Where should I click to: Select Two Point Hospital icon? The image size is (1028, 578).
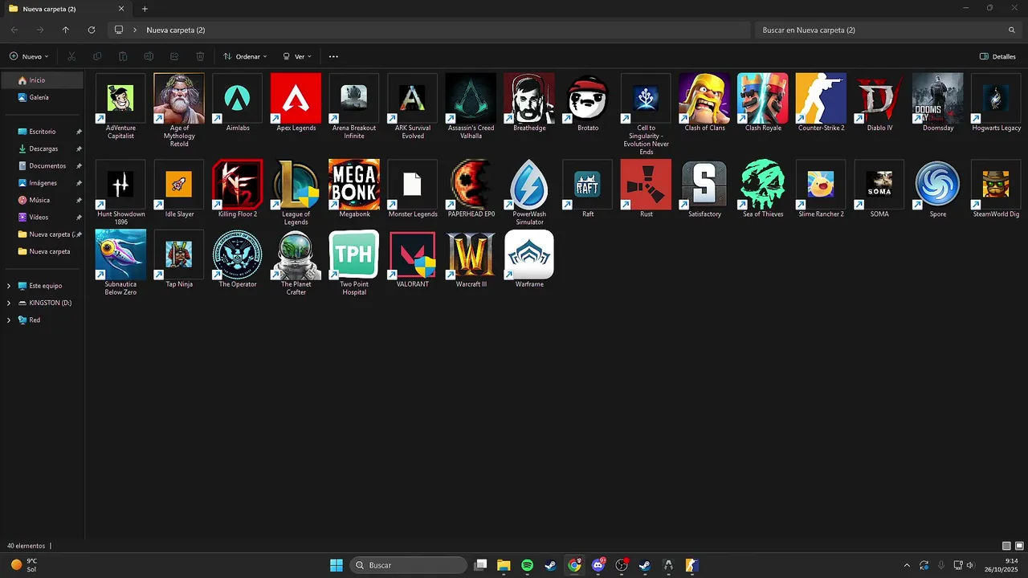[x=354, y=254]
